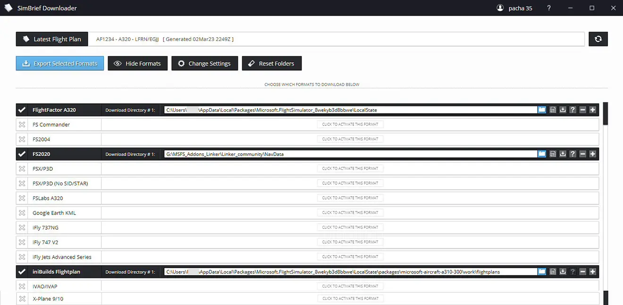
Task: Browse folder for FS2020 download directory
Action: (542, 154)
